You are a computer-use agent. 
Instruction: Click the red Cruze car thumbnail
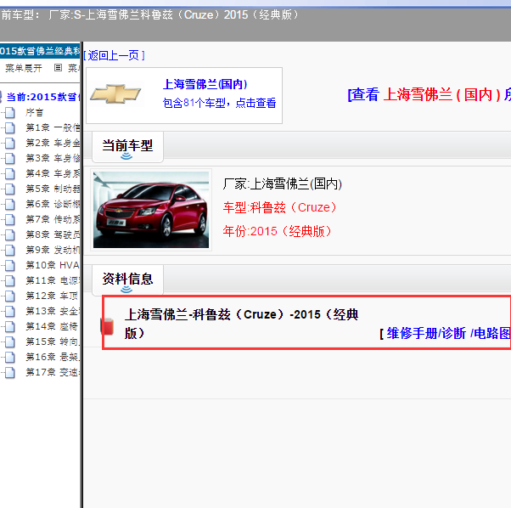pos(151,210)
